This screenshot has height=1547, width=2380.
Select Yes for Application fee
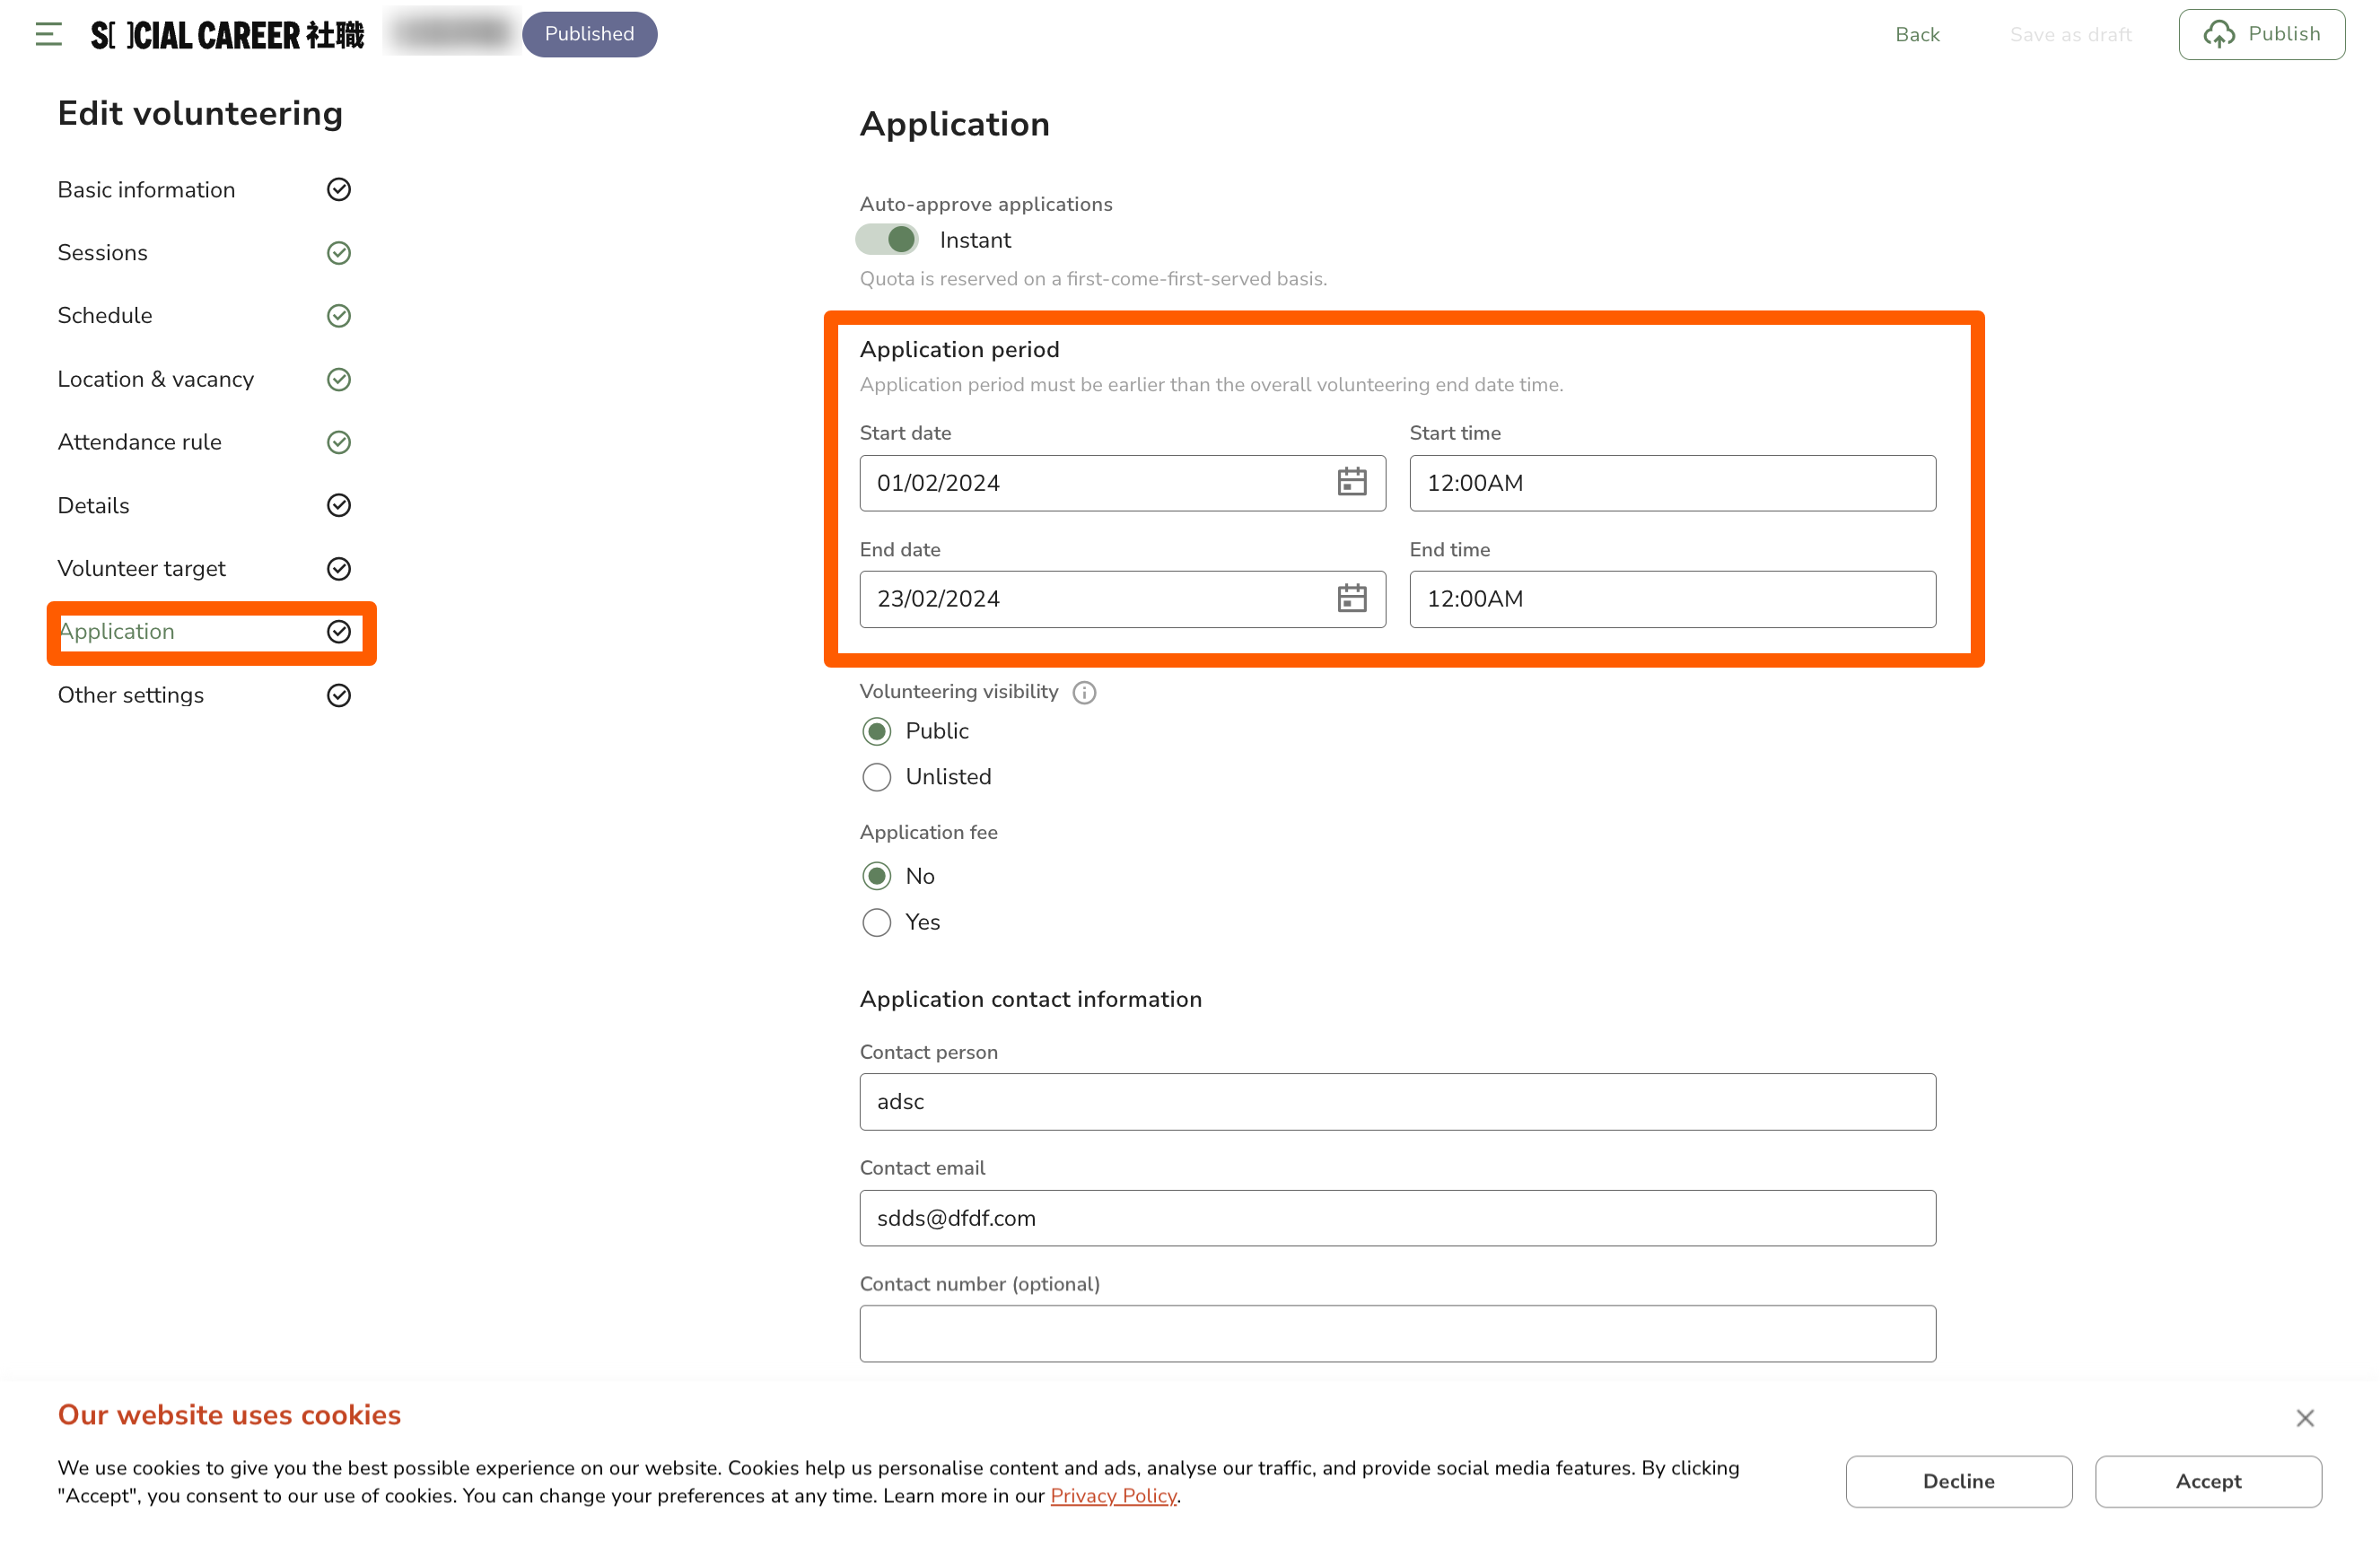877,922
